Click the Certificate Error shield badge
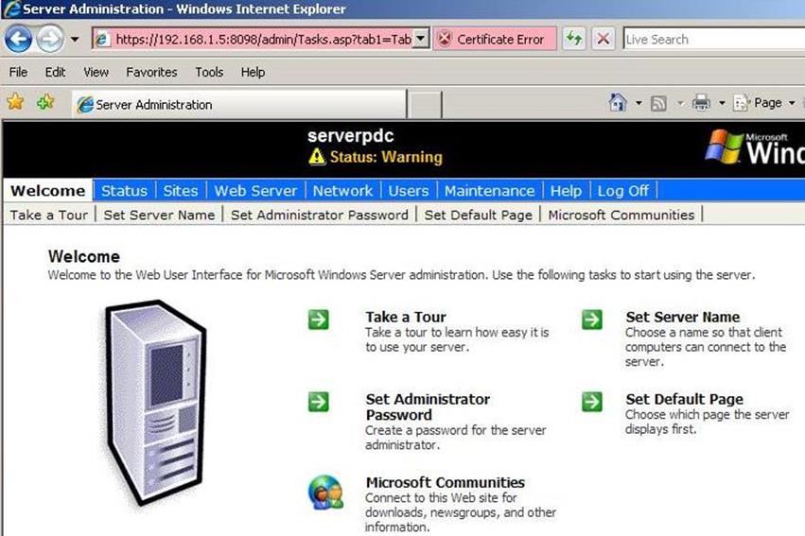 coord(495,39)
